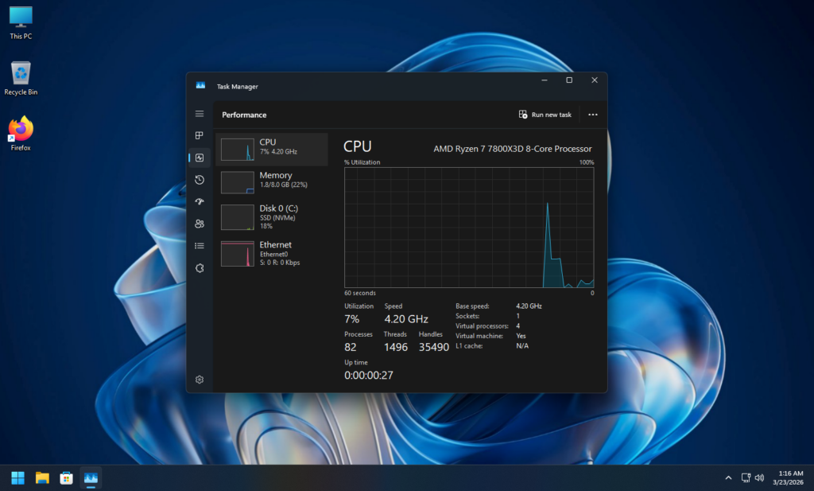Open App history from sidebar
The image size is (814, 491).
coord(200,180)
